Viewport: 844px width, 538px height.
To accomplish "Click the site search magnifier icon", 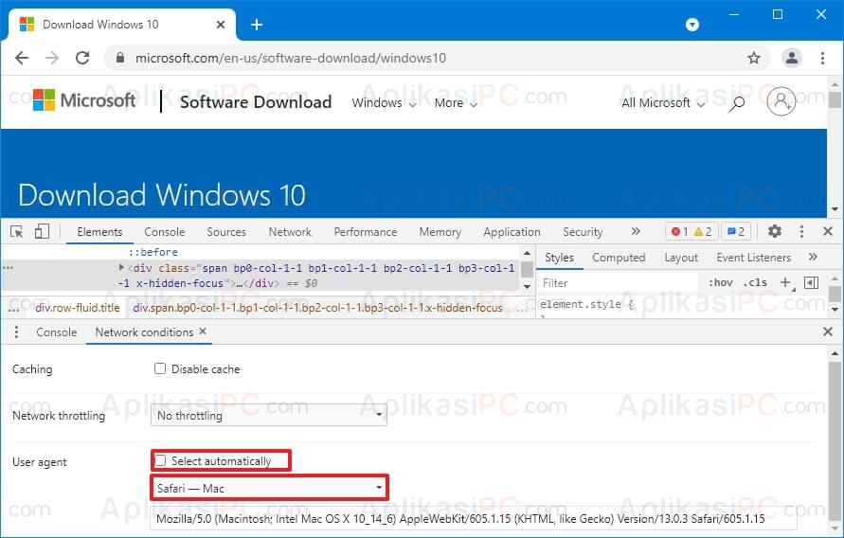I will [x=737, y=102].
